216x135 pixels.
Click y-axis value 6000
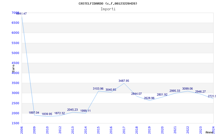point(15,33)
